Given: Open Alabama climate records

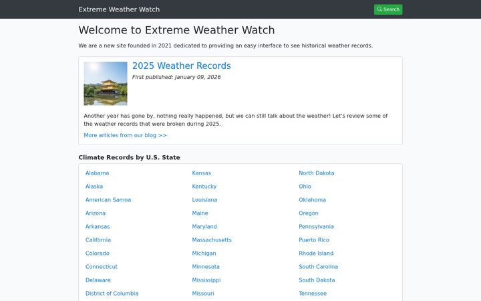Looking at the screenshot, I should point(97,173).
